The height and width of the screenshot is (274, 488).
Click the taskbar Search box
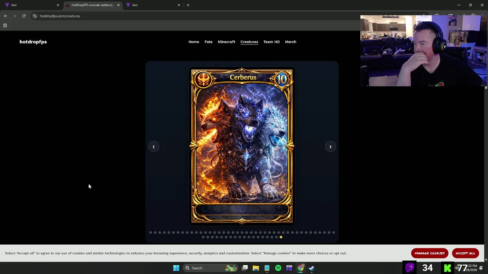click(x=210, y=268)
